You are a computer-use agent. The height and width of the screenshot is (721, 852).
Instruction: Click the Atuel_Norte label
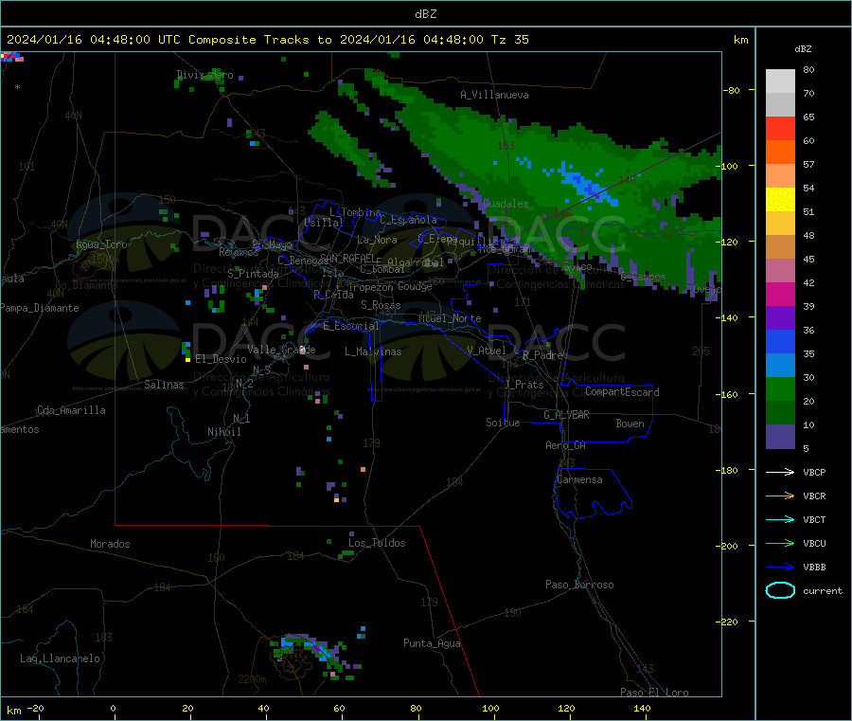point(450,318)
